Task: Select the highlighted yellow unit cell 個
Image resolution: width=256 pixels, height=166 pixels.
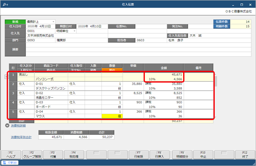Action: 112,116
